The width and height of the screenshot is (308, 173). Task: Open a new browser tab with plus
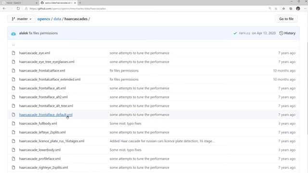[80, 3]
